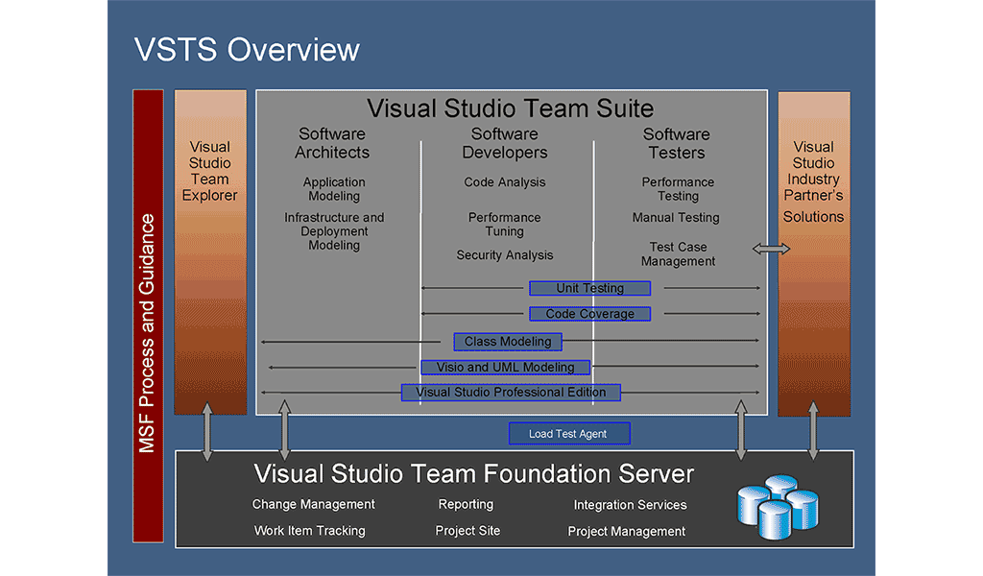Click the Class Modeling box
983x576 pixels.
508,342
